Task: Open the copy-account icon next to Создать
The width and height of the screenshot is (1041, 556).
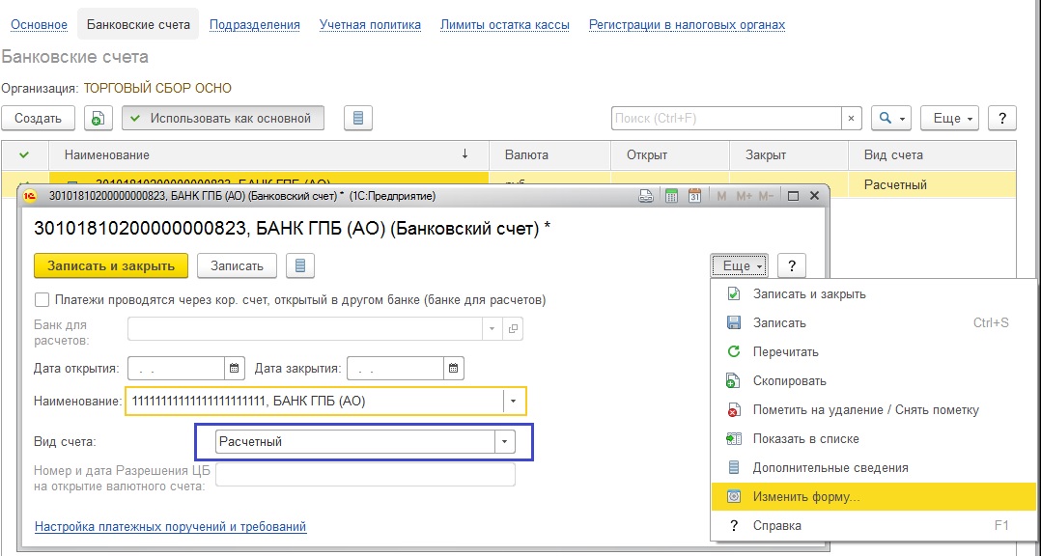Action: [x=98, y=118]
